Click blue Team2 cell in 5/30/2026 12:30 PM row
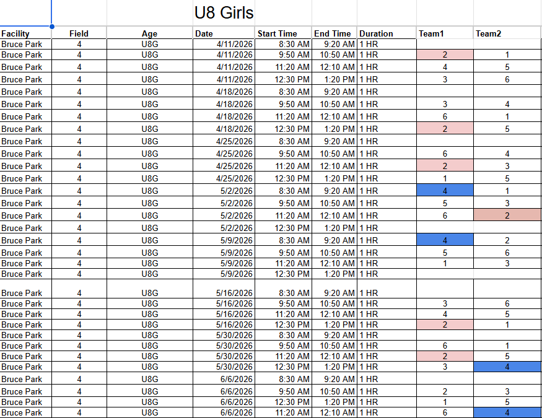The height and width of the screenshot is (418, 542). 507,367
